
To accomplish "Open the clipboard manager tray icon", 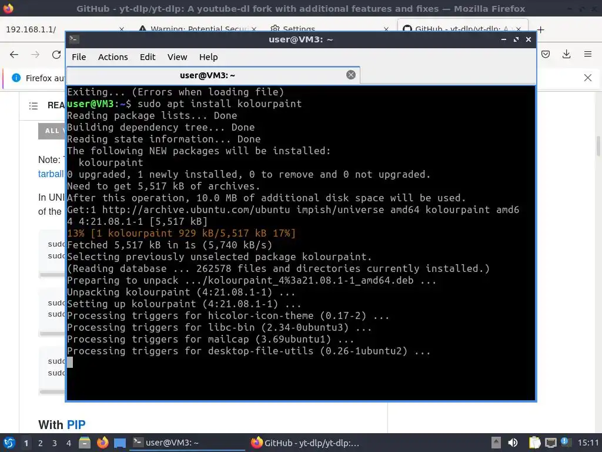I will [534, 443].
